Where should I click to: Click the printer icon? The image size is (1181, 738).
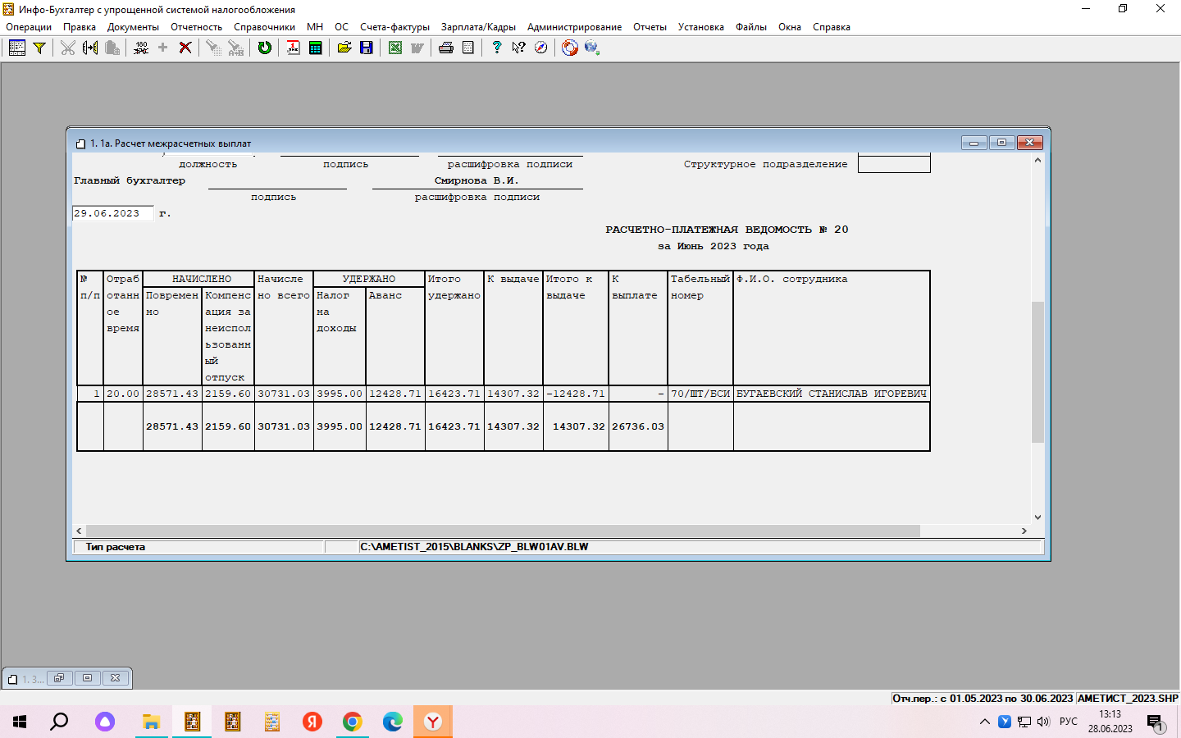pos(446,48)
